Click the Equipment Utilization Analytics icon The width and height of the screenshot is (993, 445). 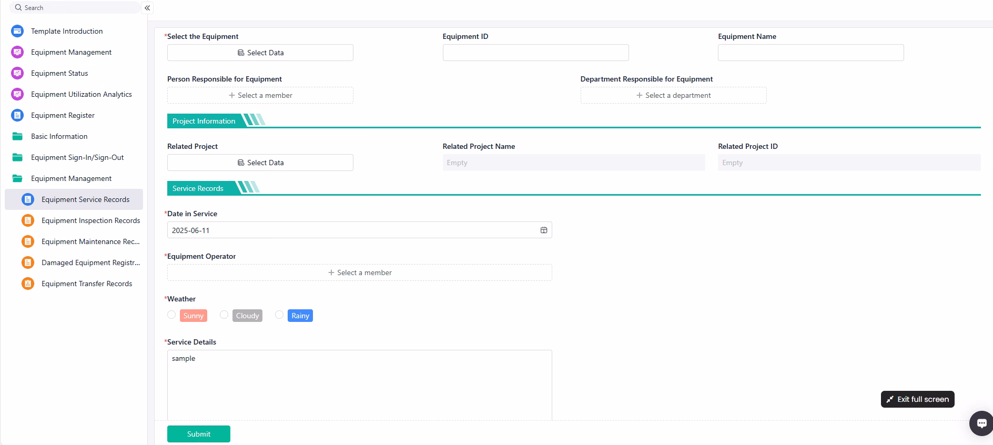17,94
